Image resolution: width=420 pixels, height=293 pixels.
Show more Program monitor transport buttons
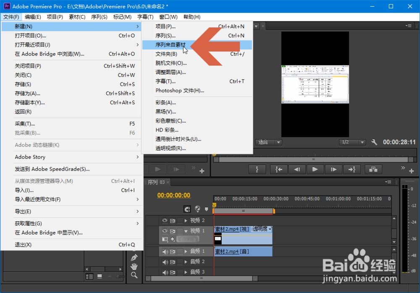(403, 168)
